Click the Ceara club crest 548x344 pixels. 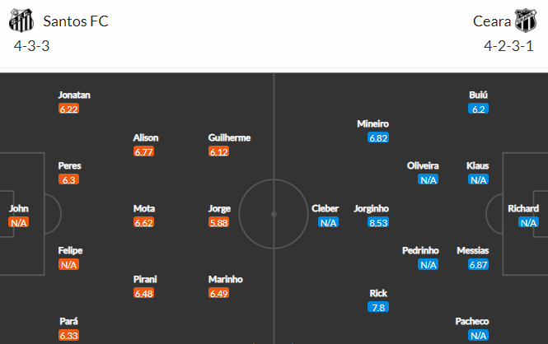tap(526, 21)
